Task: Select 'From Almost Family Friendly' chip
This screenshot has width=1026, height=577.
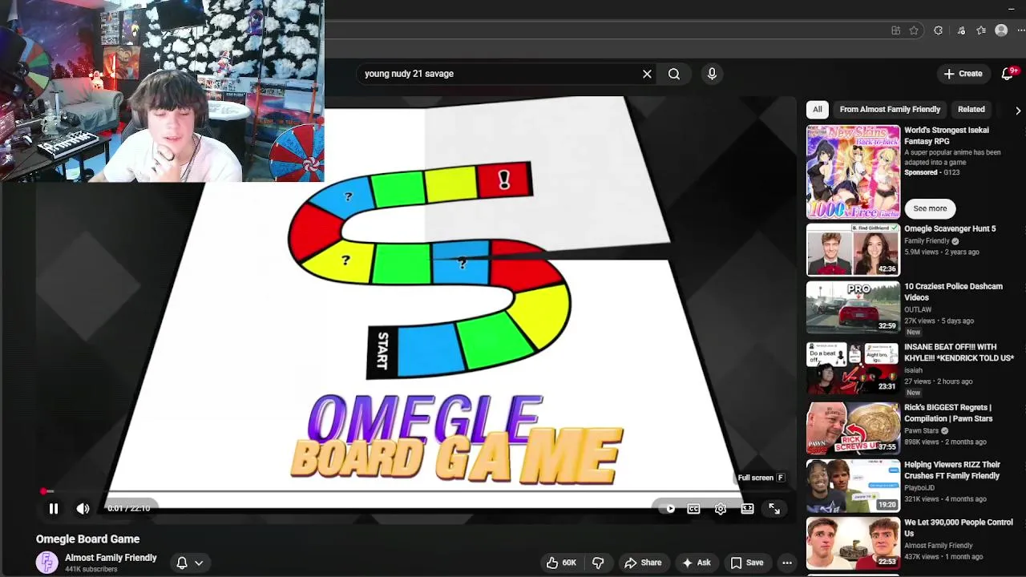Action: pyautogui.click(x=890, y=109)
